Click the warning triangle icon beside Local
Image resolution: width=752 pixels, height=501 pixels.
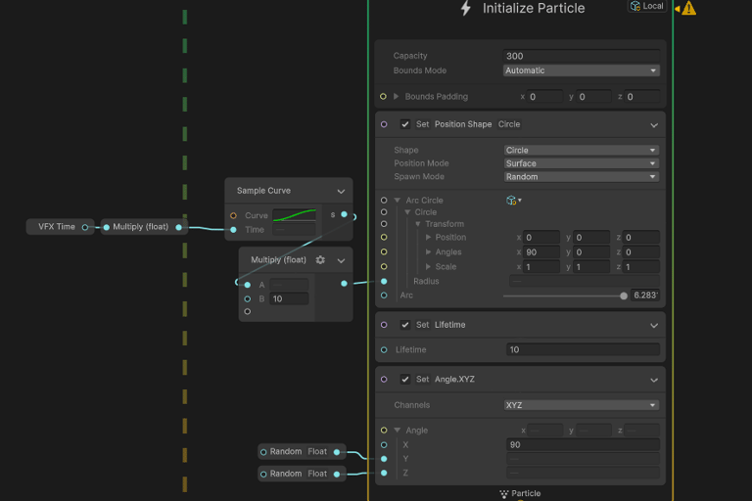click(x=688, y=8)
